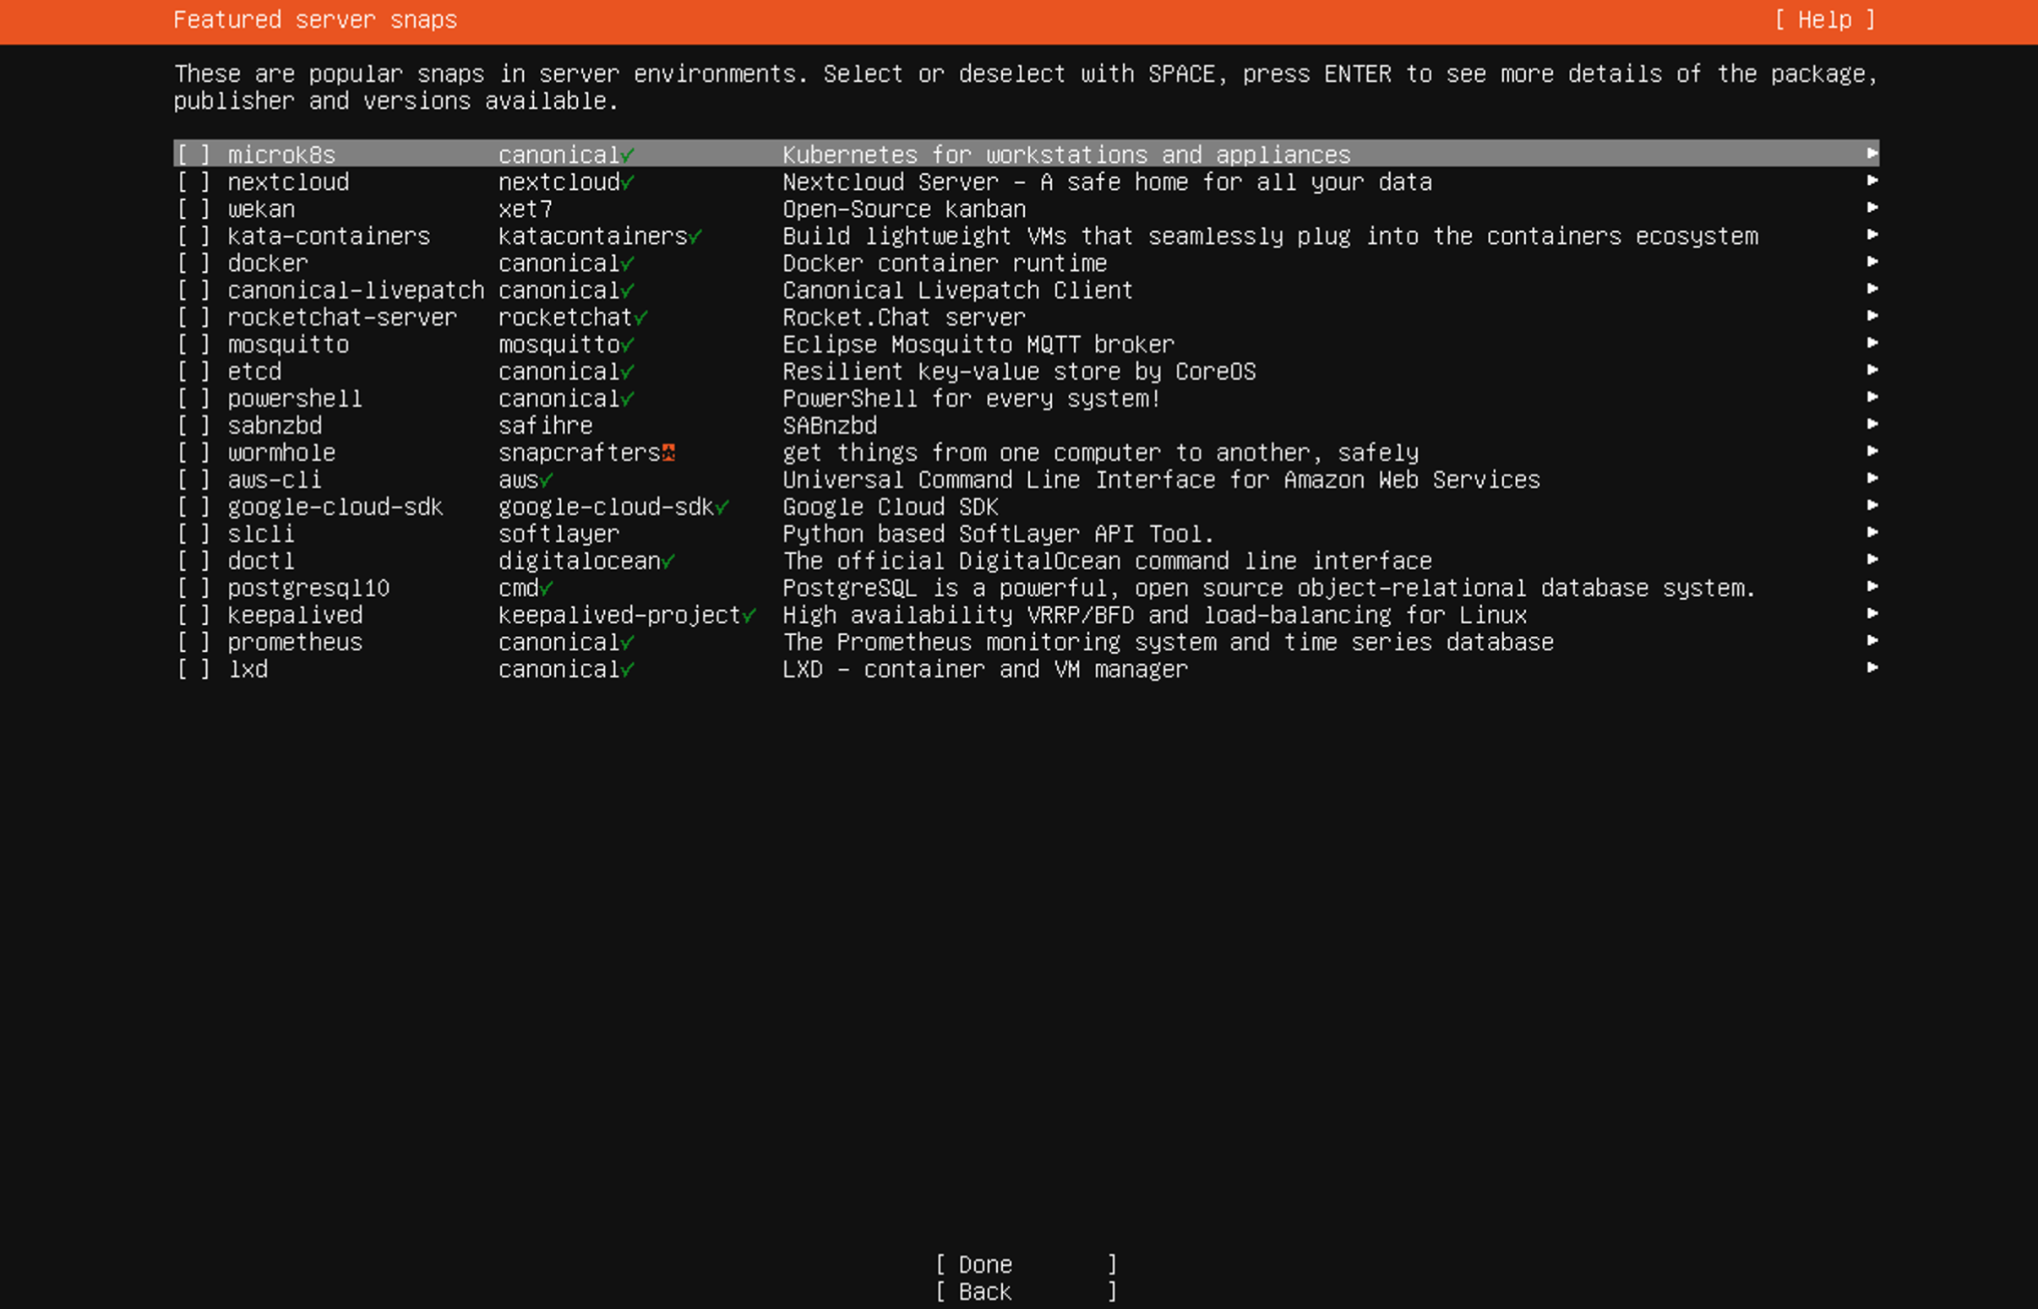The width and height of the screenshot is (2038, 1309).
Task: Enable the lxd snap checkbox
Action: (193, 670)
